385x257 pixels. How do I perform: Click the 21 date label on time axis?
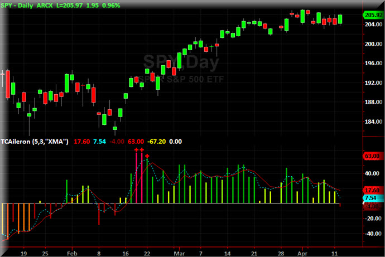254,253
